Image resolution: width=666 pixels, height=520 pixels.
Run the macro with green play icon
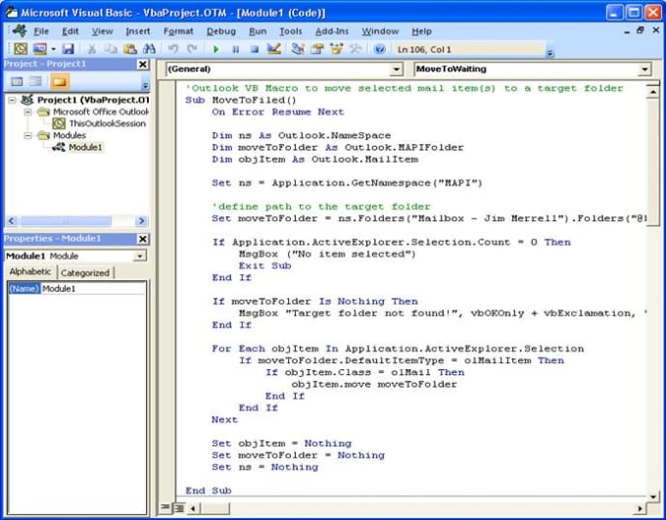coord(215,49)
